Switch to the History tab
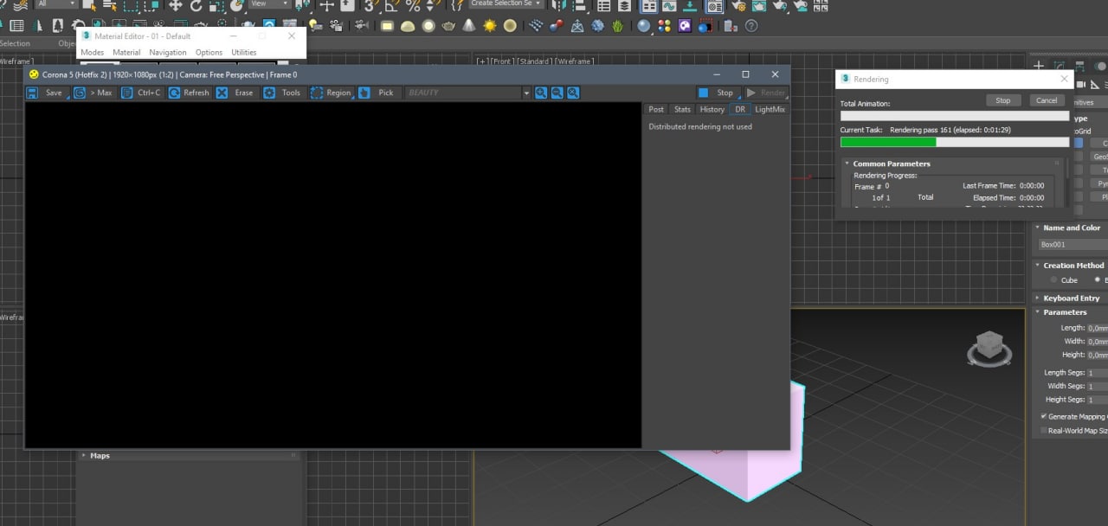 [x=712, y=109]
